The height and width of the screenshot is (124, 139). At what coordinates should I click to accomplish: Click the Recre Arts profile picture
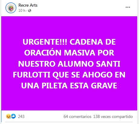point(11,8)
